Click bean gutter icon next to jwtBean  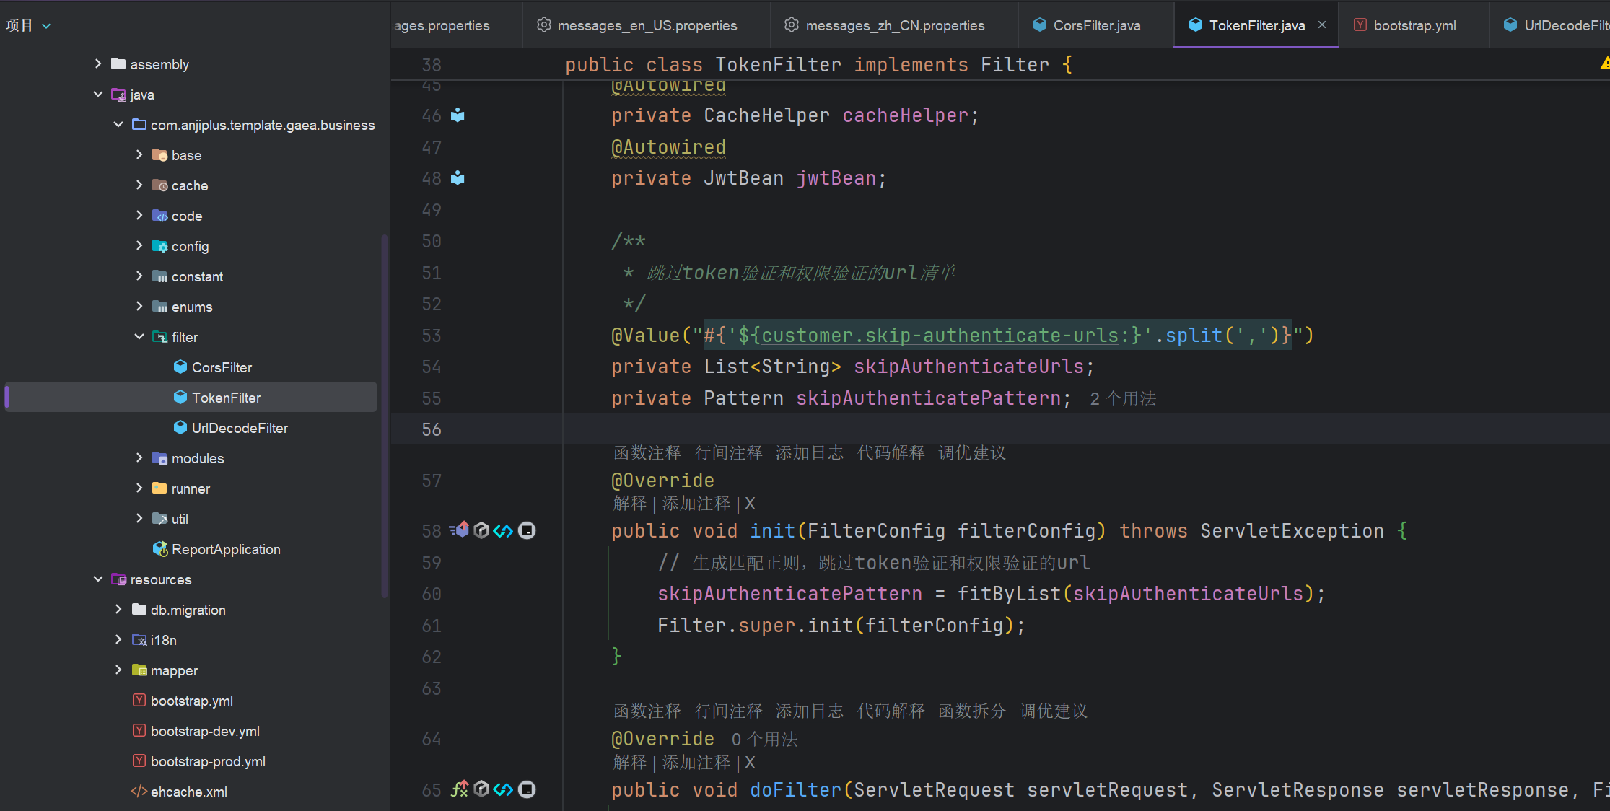click(x=458, y=178)
